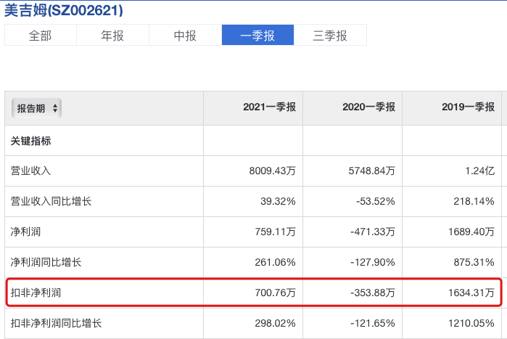This screenshot has width=507, height=339.
Task: Switch to the 全部 tab
Action: click(x=41, y=35)
